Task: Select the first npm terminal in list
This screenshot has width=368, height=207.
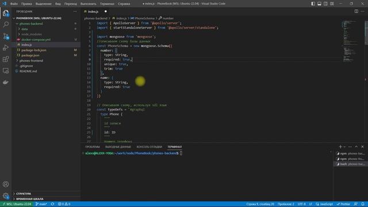Action: (350, 154)
